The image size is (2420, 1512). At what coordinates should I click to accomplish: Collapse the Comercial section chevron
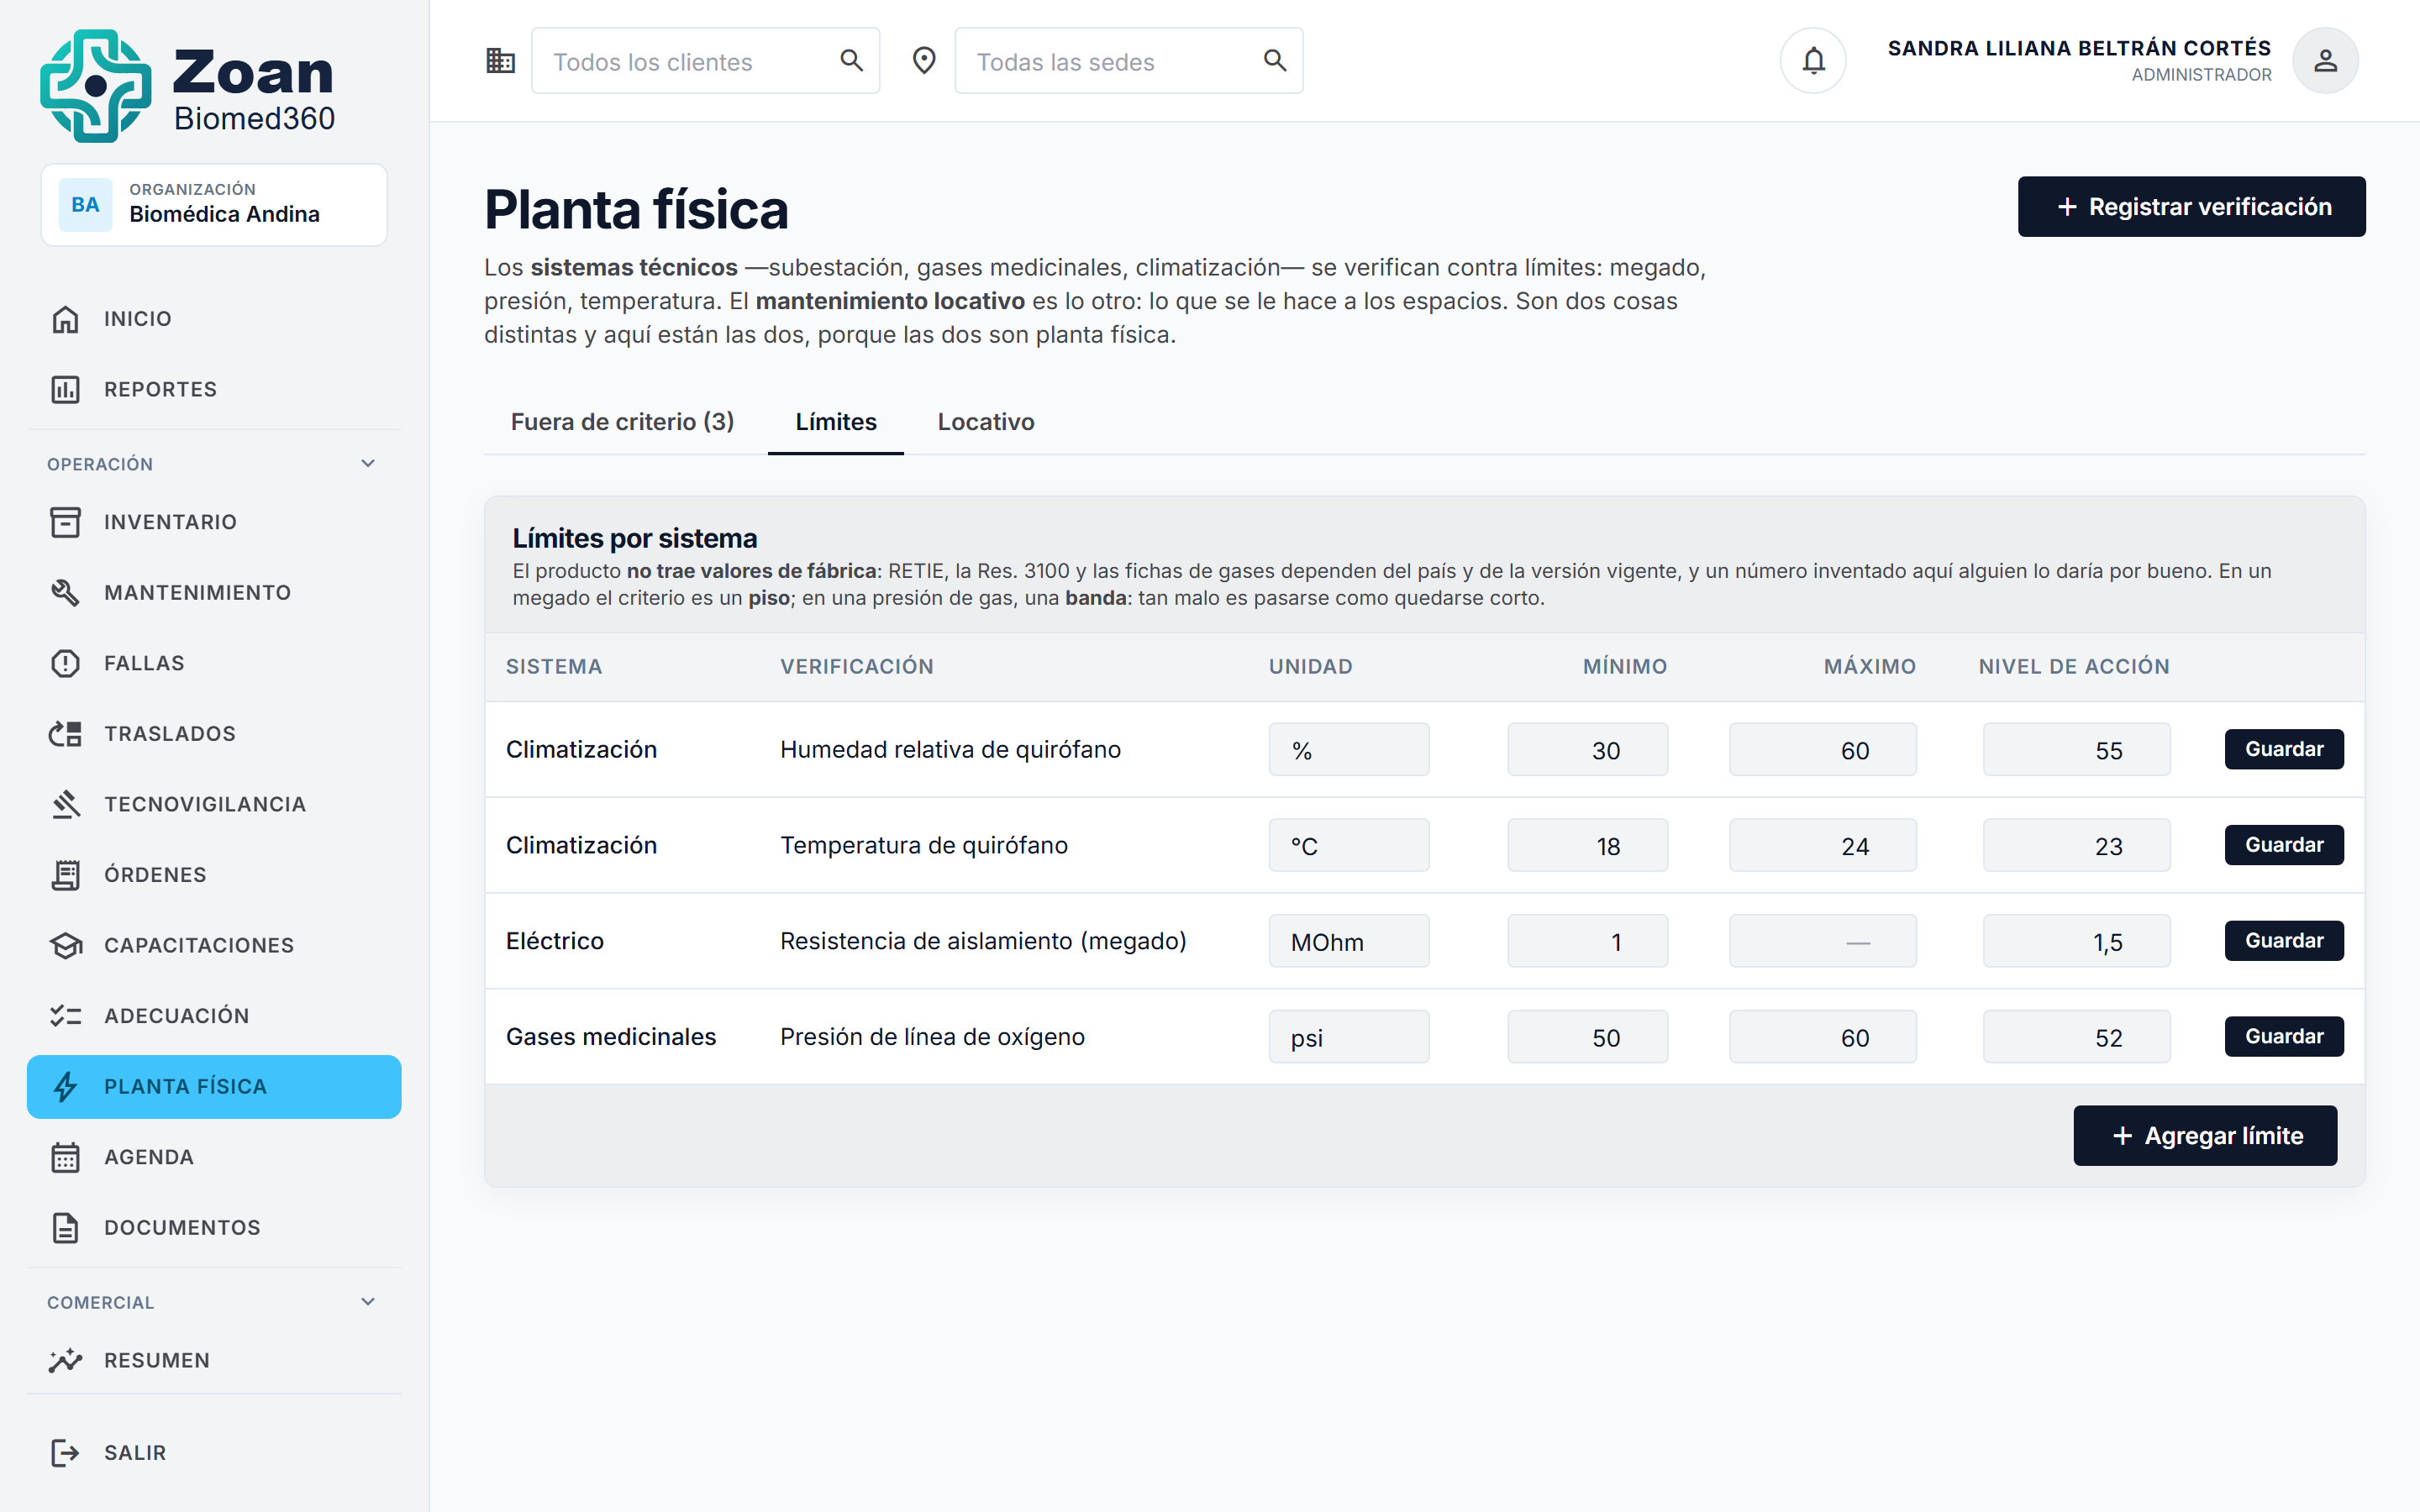[368, 1302]
